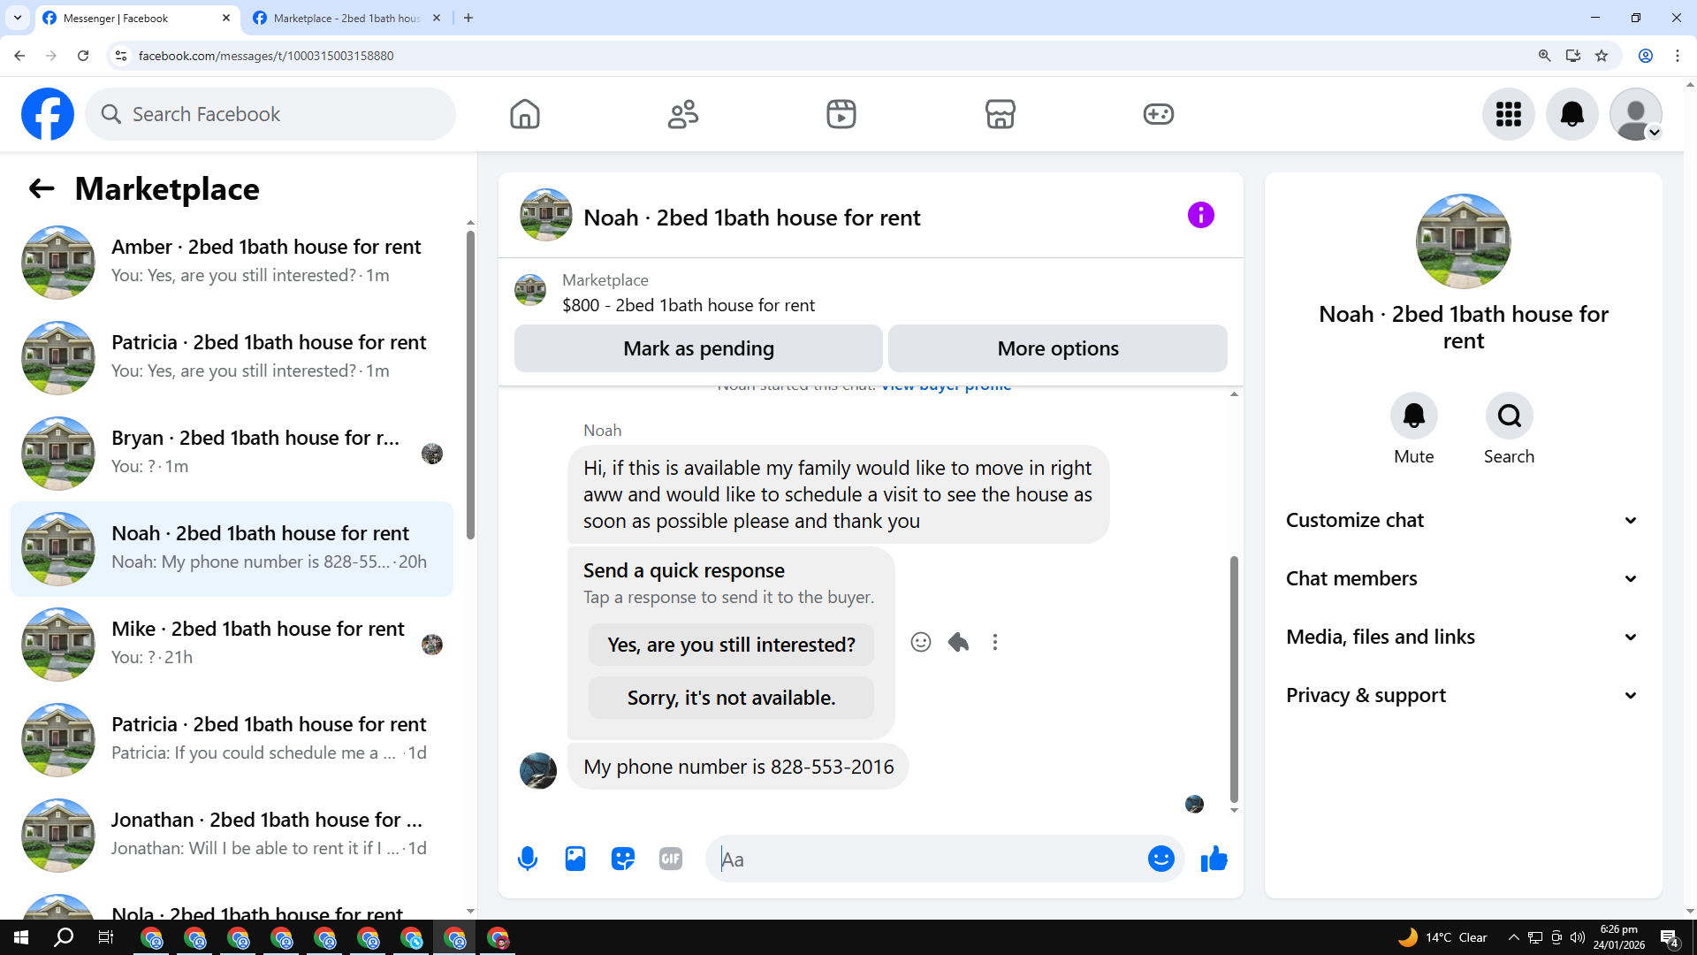
Task: Open the attach photo icon
Action: click(x=575, y=859)
